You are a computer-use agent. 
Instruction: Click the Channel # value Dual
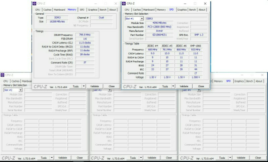click(102, 18)
